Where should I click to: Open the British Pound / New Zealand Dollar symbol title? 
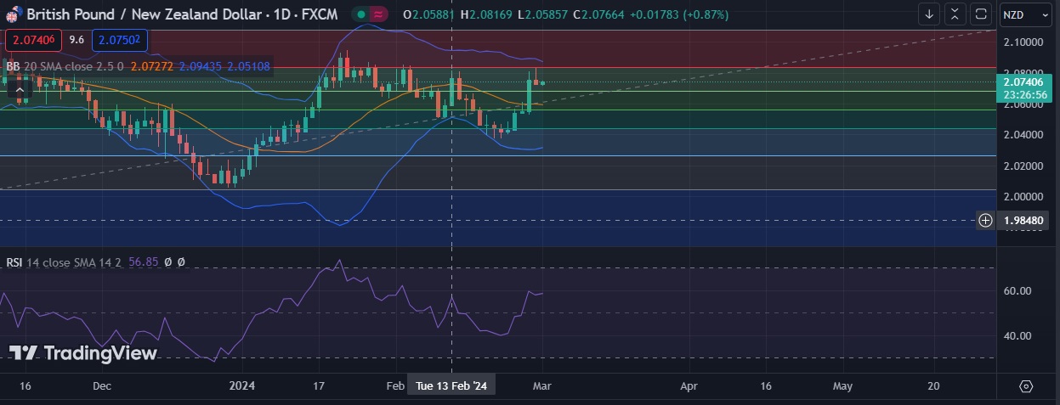tap(182, 14)
